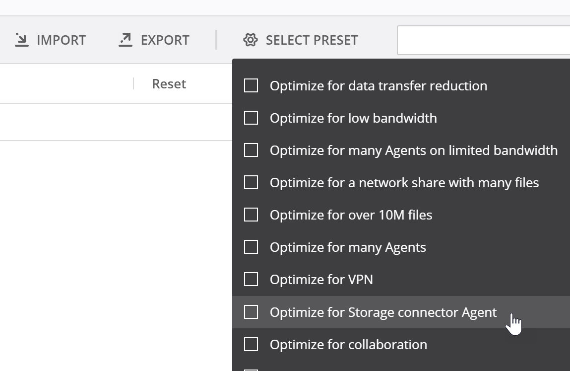Toggle the network share with many files checkbox
Image resolution: width=570 pixels, height=371 pixels.
251,182
